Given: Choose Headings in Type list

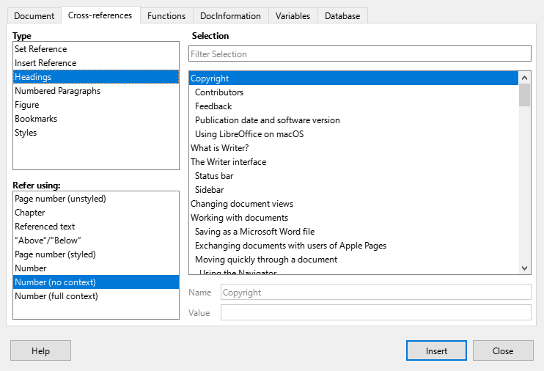Looking at the screenshot, I should click(x=96, y=77).
